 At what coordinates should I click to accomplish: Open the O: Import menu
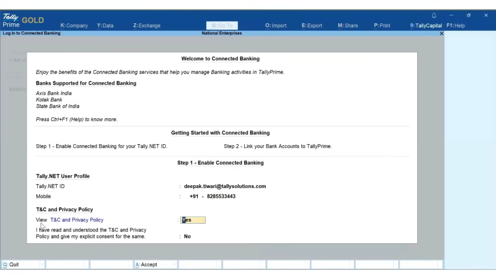point(276,26)
